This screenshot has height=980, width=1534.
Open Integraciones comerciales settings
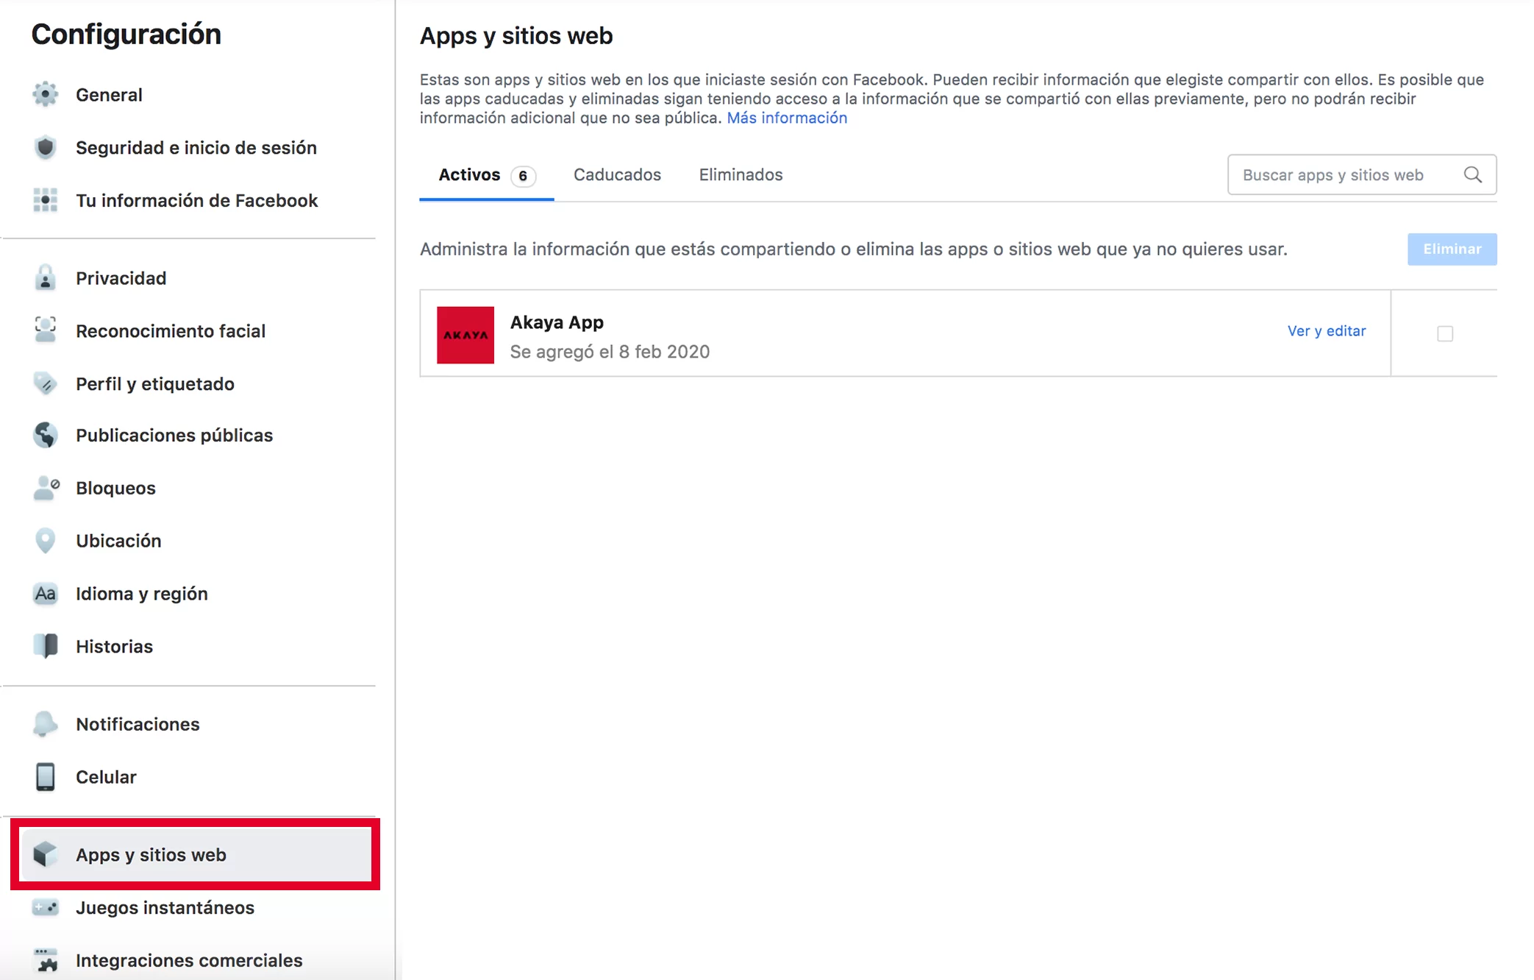click(189, 961)
